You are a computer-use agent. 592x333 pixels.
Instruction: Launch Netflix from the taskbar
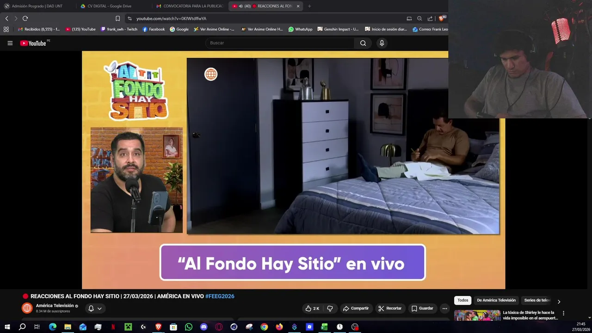coord(113,327)
